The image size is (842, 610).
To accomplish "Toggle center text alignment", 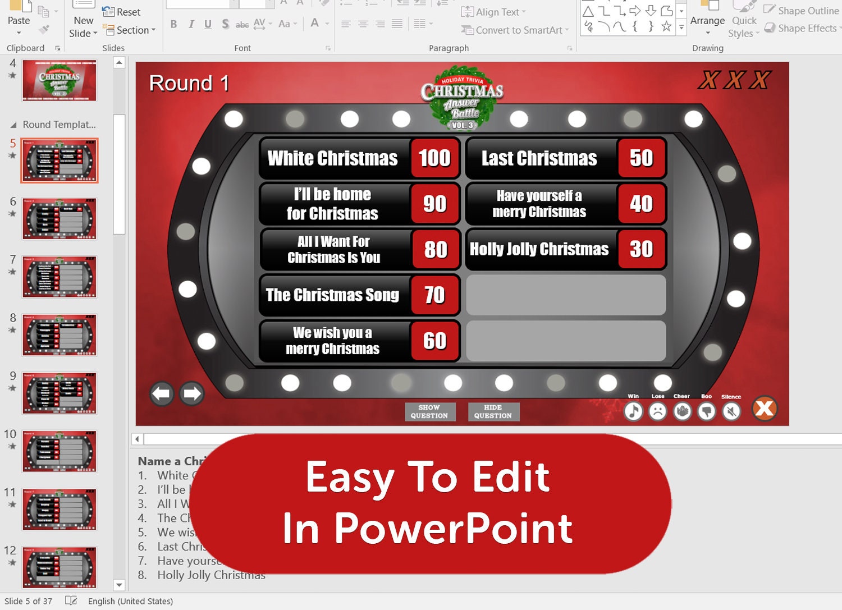I will click(363, 24).
